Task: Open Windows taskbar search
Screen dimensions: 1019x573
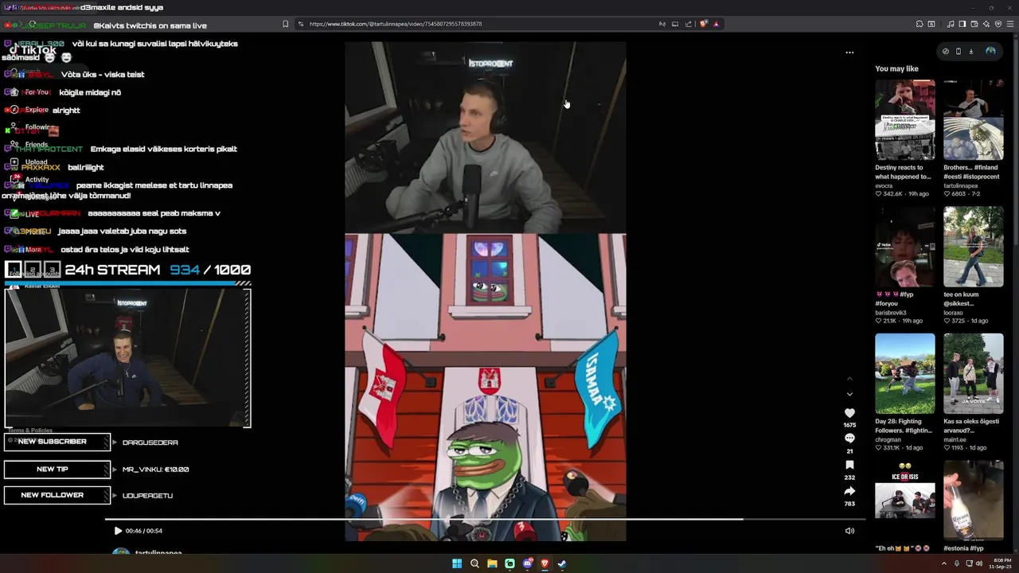Action: [474, 563]
